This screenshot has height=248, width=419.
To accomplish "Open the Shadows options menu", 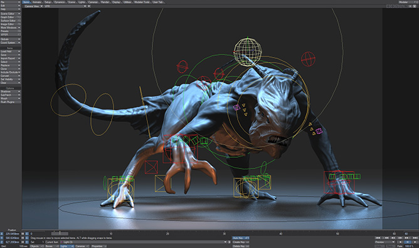I will 11,91.
